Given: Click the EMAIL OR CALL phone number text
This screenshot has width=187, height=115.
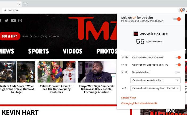Looking at the screenshot, I should (40, 36).
